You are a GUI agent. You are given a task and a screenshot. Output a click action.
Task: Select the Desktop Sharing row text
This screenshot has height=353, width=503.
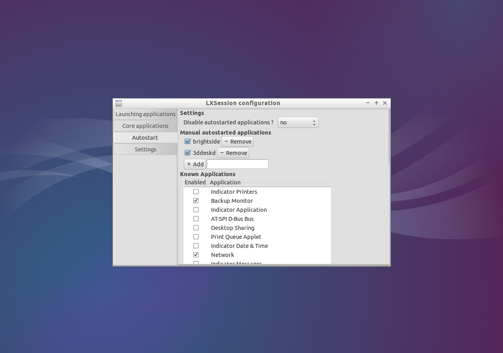point(233,228)
